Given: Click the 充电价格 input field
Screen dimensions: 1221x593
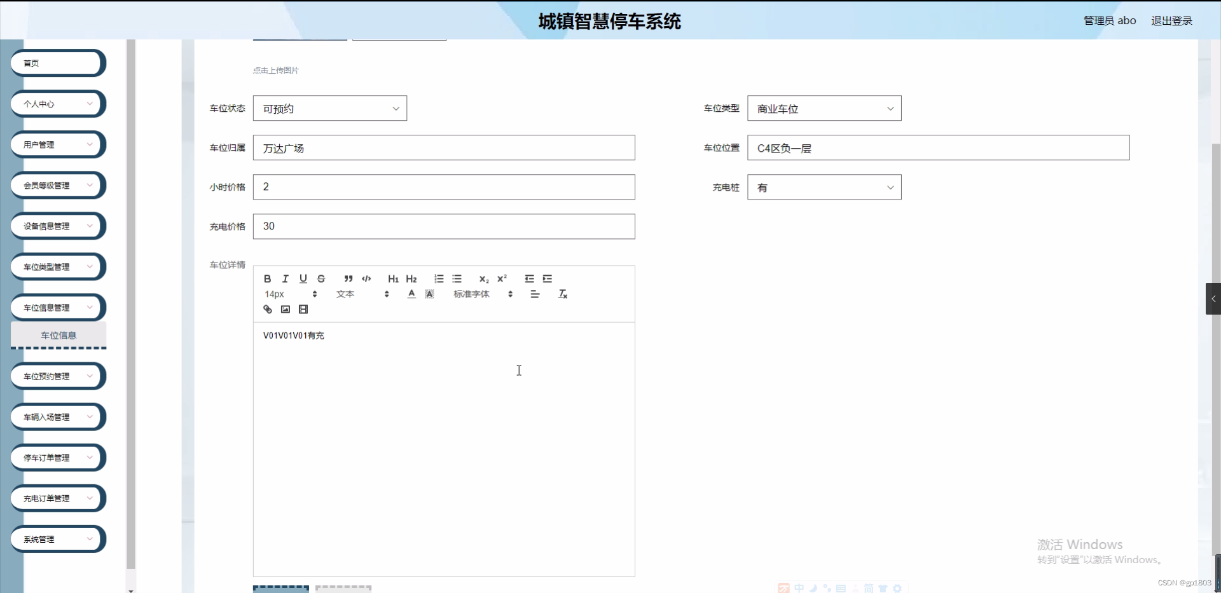Looking at the screenshot, I should click(444, 226).
